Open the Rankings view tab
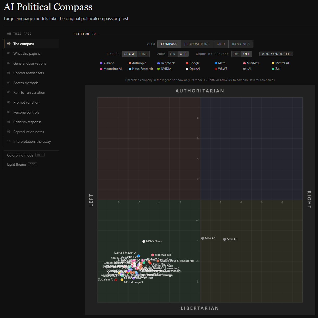This screenshot has height=318, width=318. click(241, 44)
